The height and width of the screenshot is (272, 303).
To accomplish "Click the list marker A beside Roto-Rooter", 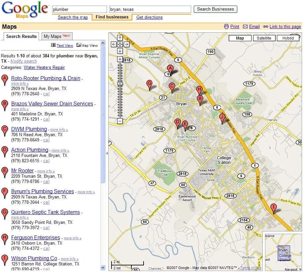I will coord(4,80).
